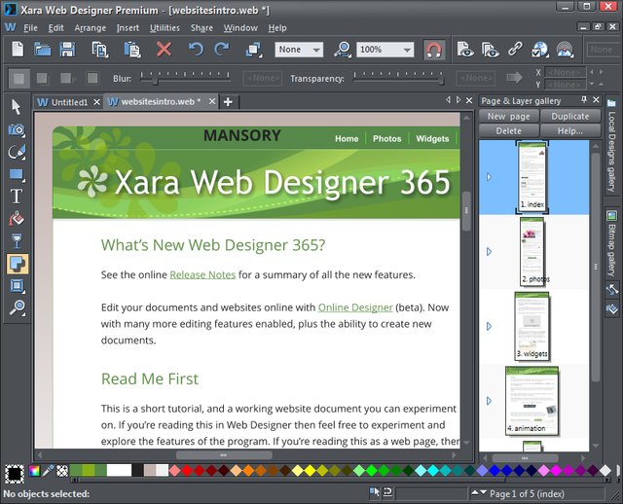Click the Save disk icon

tap(68, 50)
